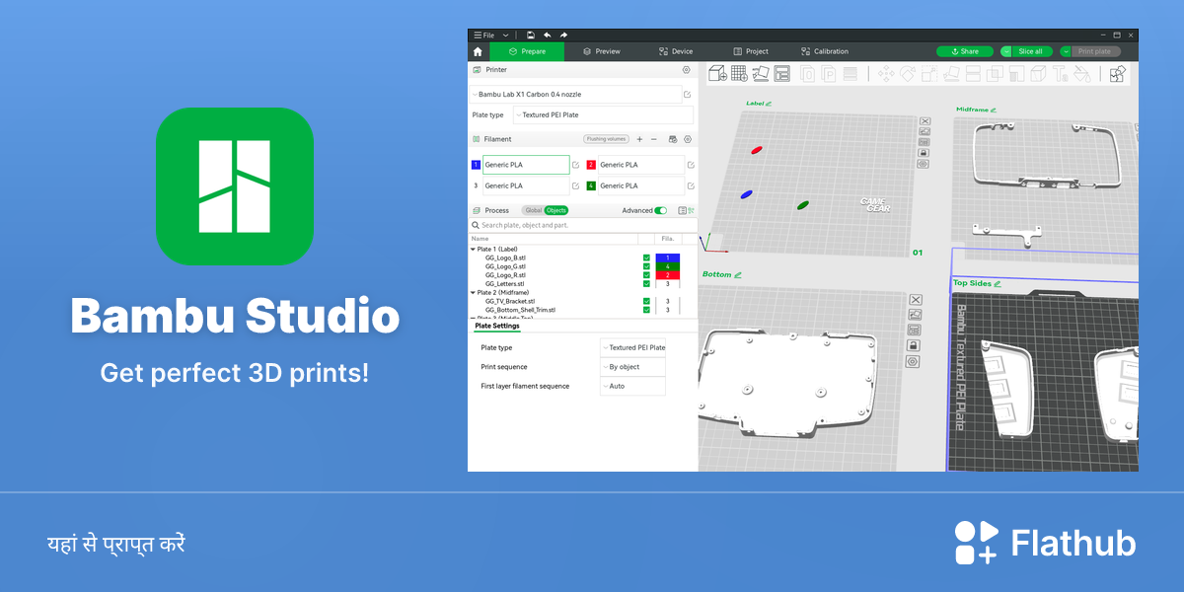Switch to the Project tab

point(751,51)
